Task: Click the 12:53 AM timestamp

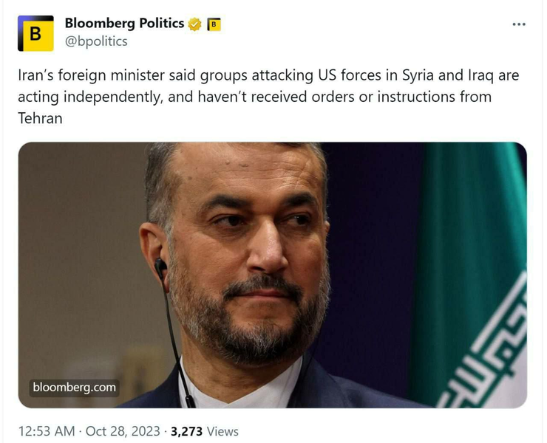Action: click(x=46, y=431)
